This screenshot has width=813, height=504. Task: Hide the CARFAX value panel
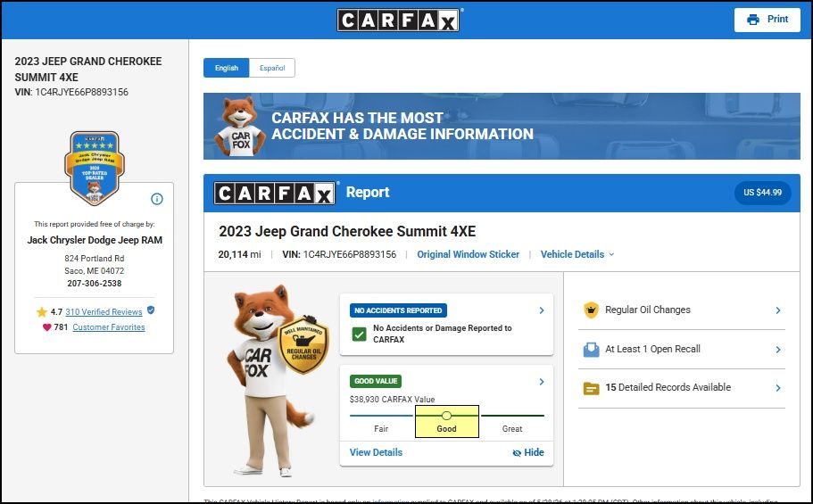pyautogui.click(x=527, y=452)
